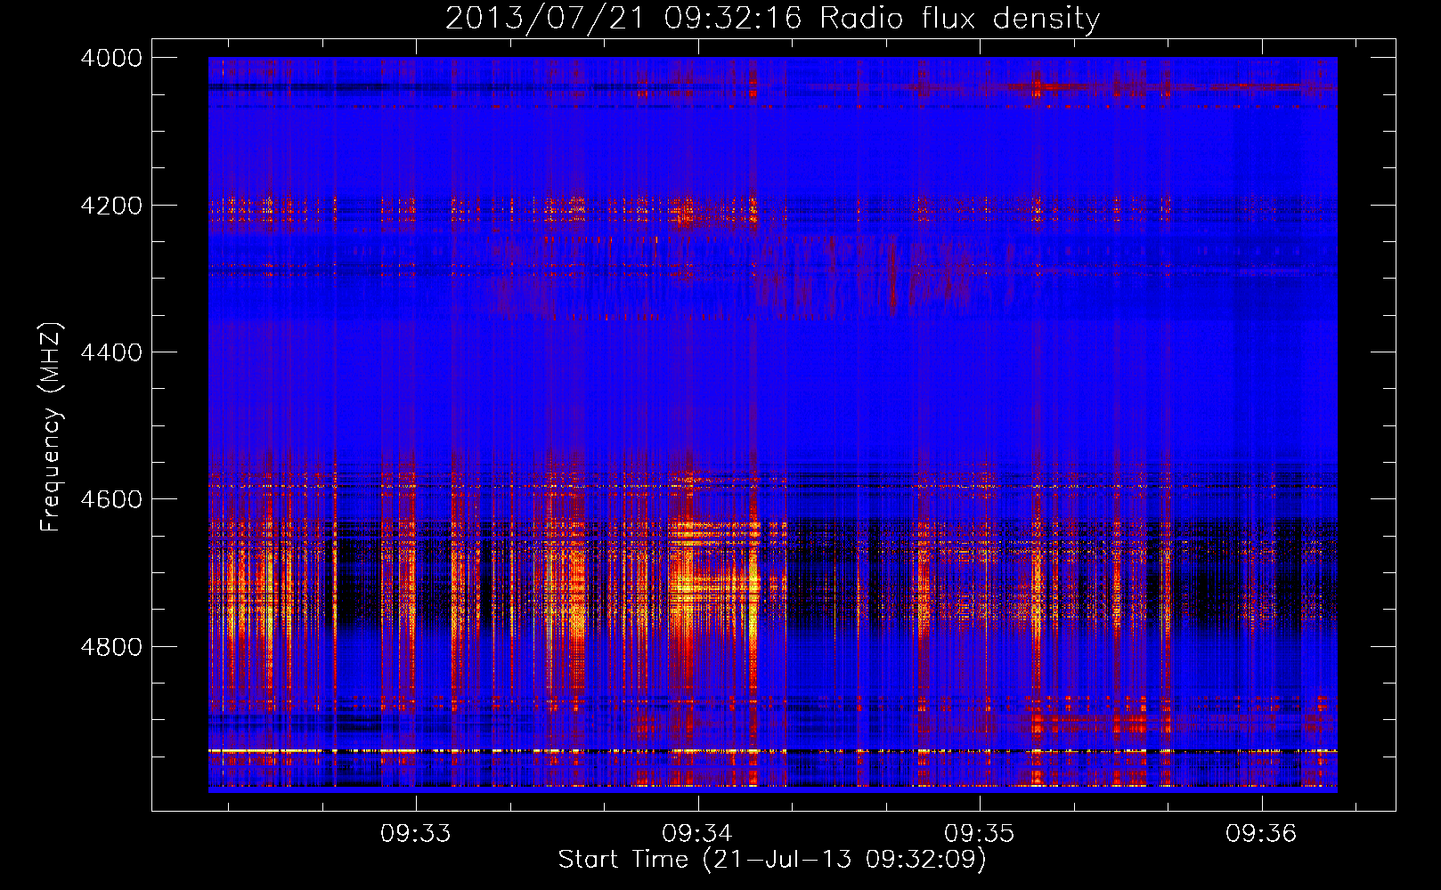Click the 09:34 time tick label
The image size is (1441, 890).
point(697,834)
